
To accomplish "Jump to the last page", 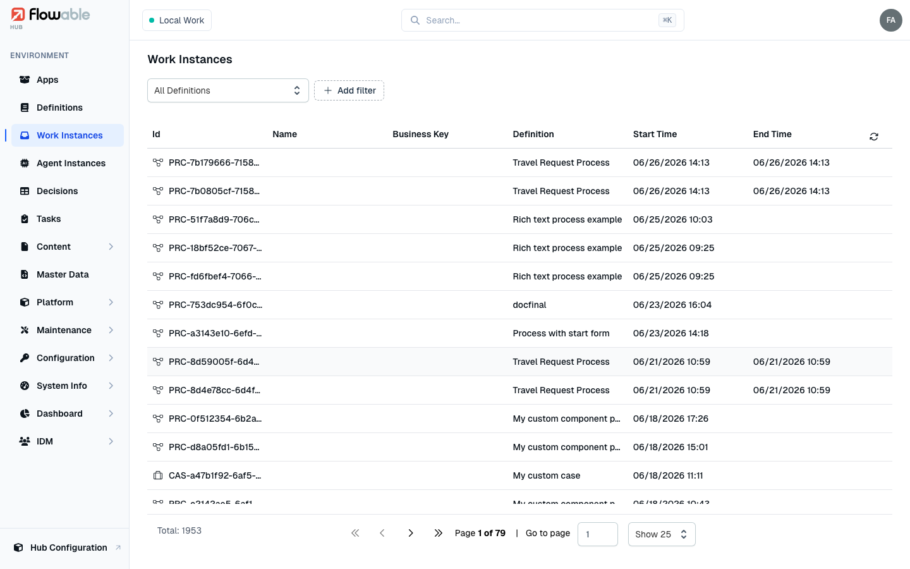I will click(x=438, y=533).
